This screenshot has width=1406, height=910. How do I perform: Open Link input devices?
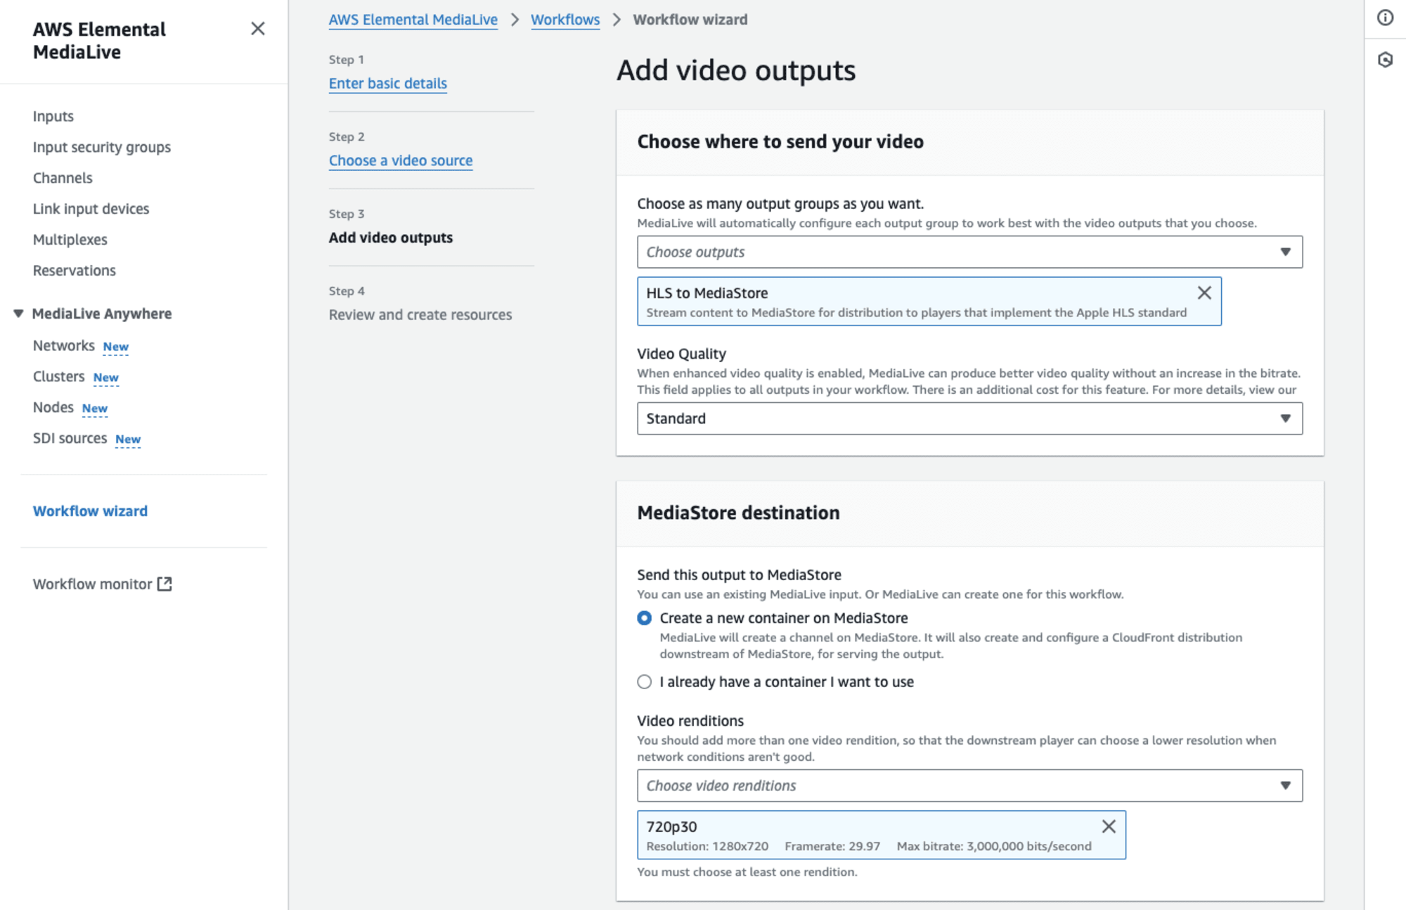point(91,209)
